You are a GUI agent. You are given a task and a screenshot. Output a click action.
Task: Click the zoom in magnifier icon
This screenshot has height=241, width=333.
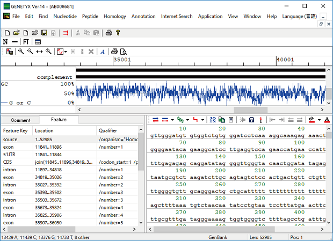pyautogui.click(x=21, y=52)
